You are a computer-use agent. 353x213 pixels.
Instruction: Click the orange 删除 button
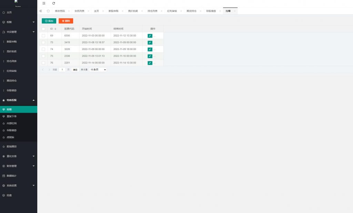point(66,21)
